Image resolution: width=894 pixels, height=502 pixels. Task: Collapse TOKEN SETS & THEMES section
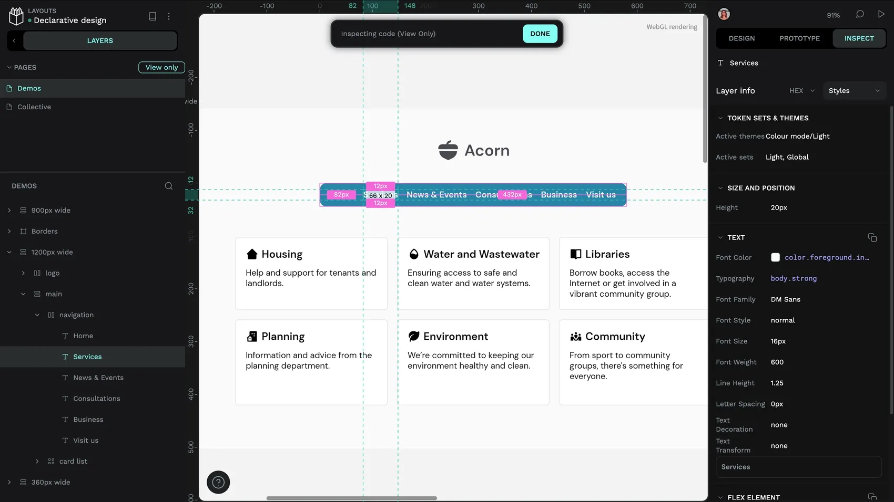720,118
